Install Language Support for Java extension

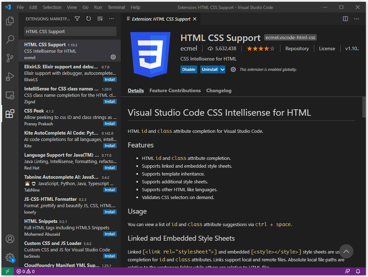110,168
